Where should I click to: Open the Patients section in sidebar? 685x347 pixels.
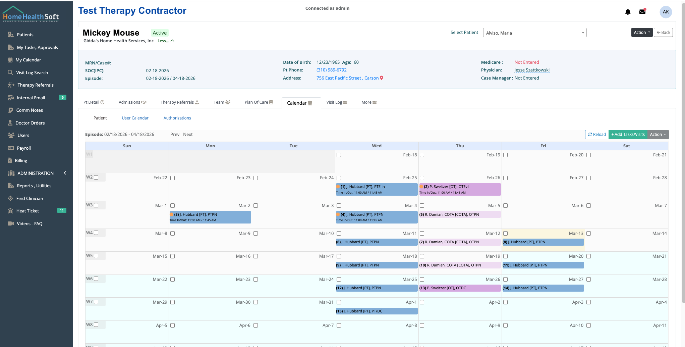(25, 35)
